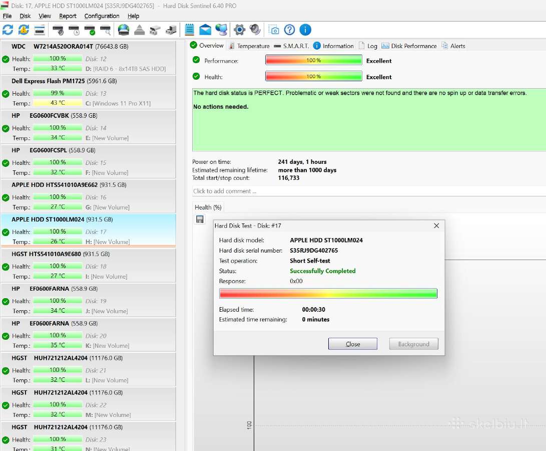Click the '241 days, 1 hours' value
Screen dimensions: 546x451
tap(302, 162)
